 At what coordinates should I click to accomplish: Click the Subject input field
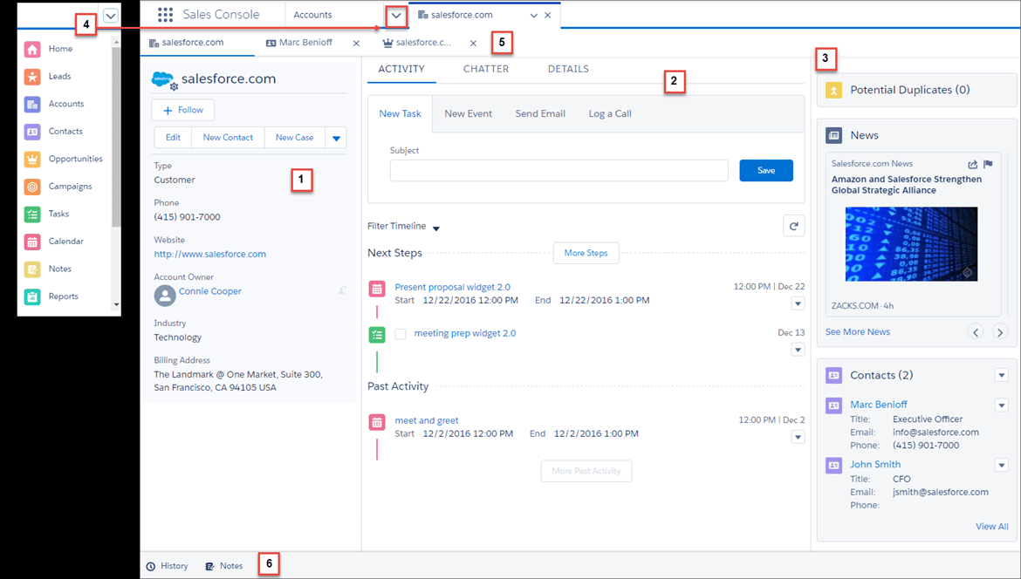coord(559,170)
